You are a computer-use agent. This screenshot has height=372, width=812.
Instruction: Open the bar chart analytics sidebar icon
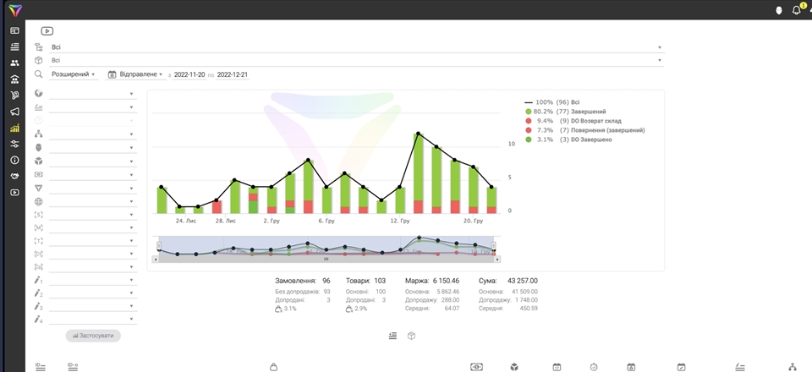coord(14,129)
